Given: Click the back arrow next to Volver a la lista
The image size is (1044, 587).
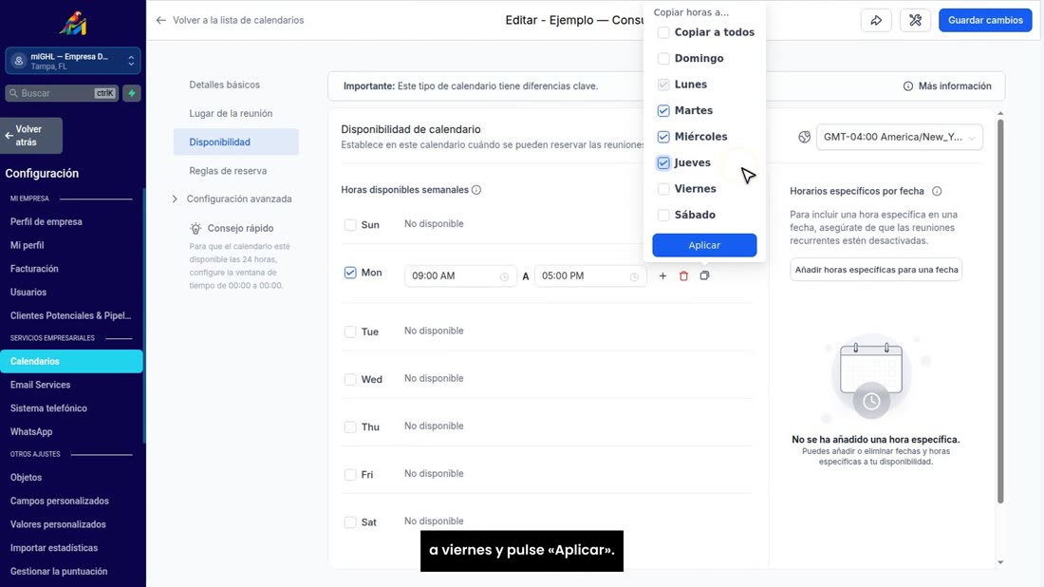Looking at the screenshot, I should coord(160,20).
